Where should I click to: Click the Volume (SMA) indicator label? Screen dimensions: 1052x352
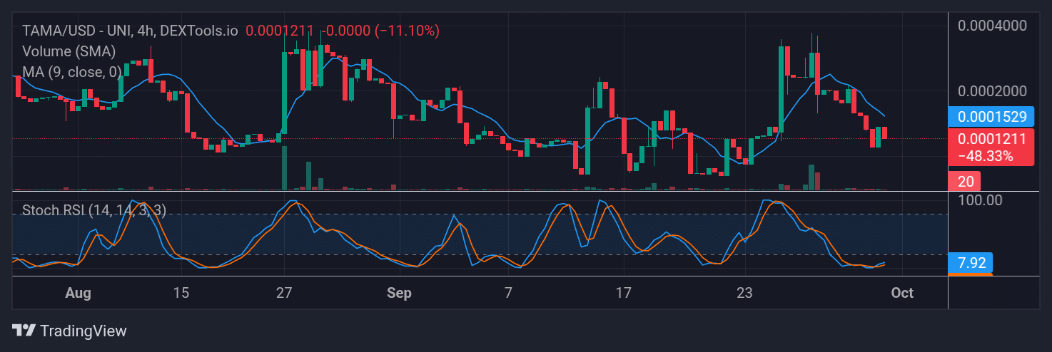(x=69, y=51)
